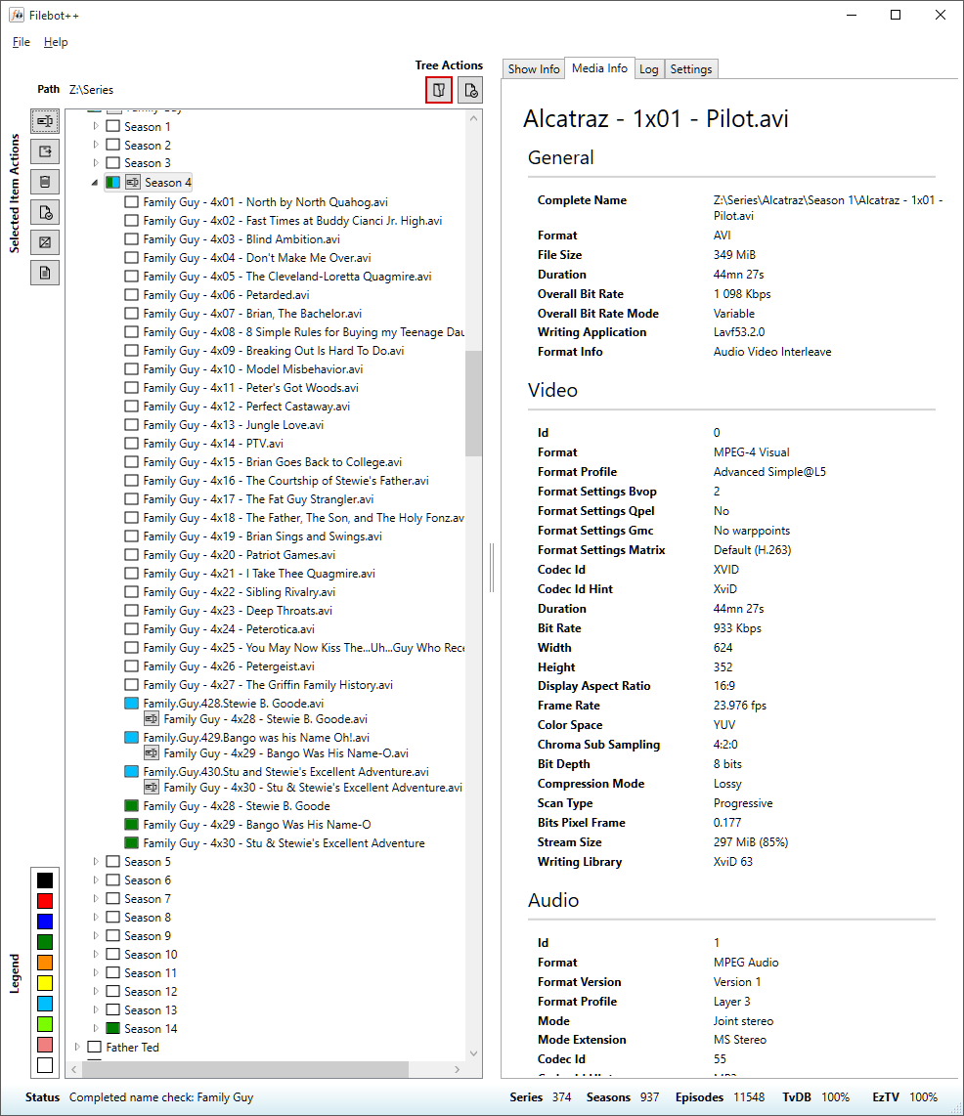The height and width of the screenshot is (1116, 964).
Task: Tick the Father Ted checkbox
Action: point(94,1047)
